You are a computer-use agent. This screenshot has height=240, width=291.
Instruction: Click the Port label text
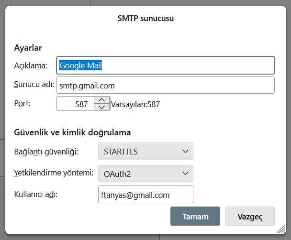point(22,103)
